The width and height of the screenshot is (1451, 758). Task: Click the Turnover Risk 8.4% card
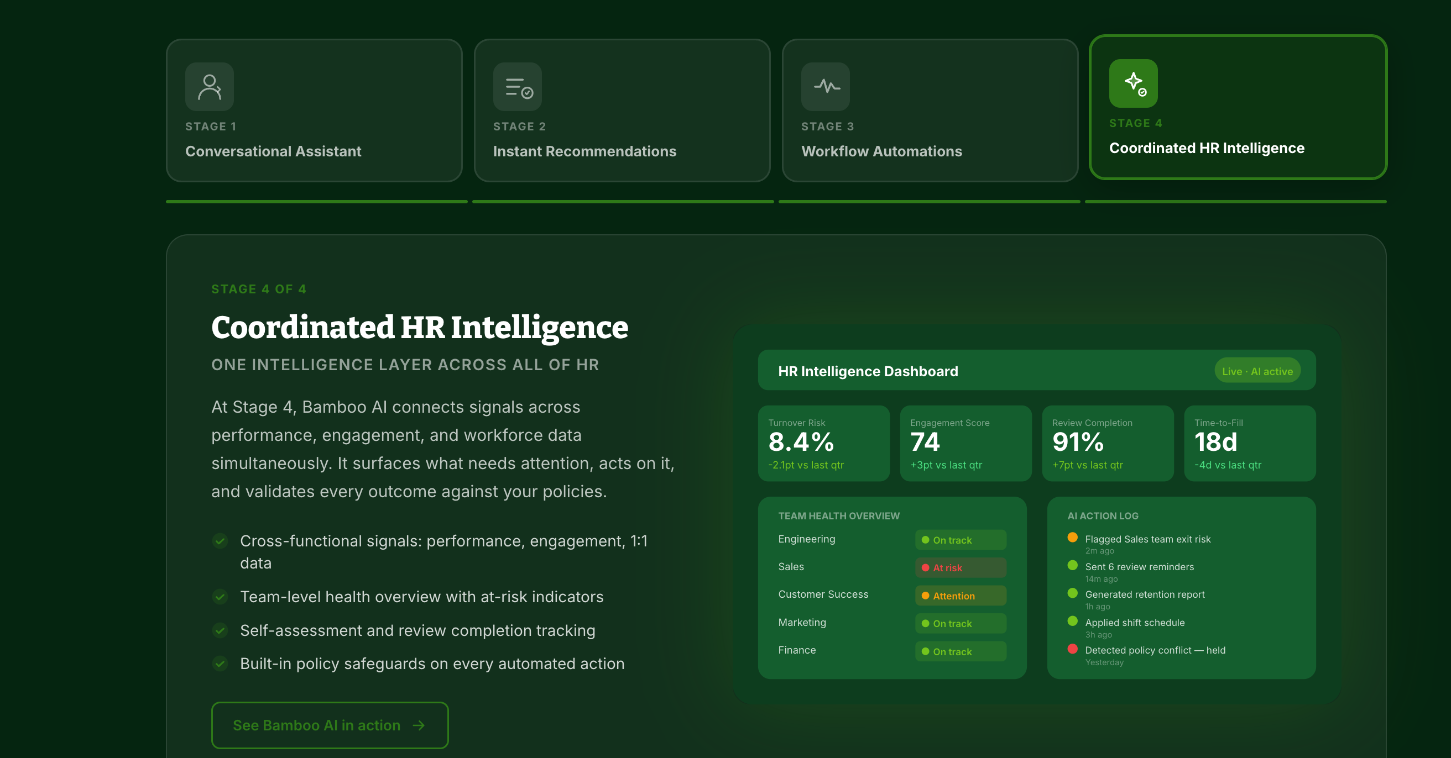tap(823, 444)
